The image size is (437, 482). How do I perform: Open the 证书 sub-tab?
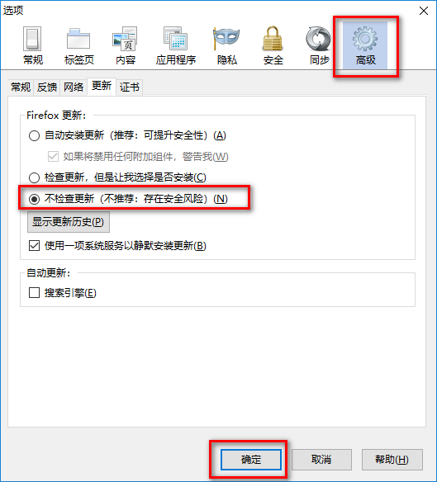tap(129, 87)
